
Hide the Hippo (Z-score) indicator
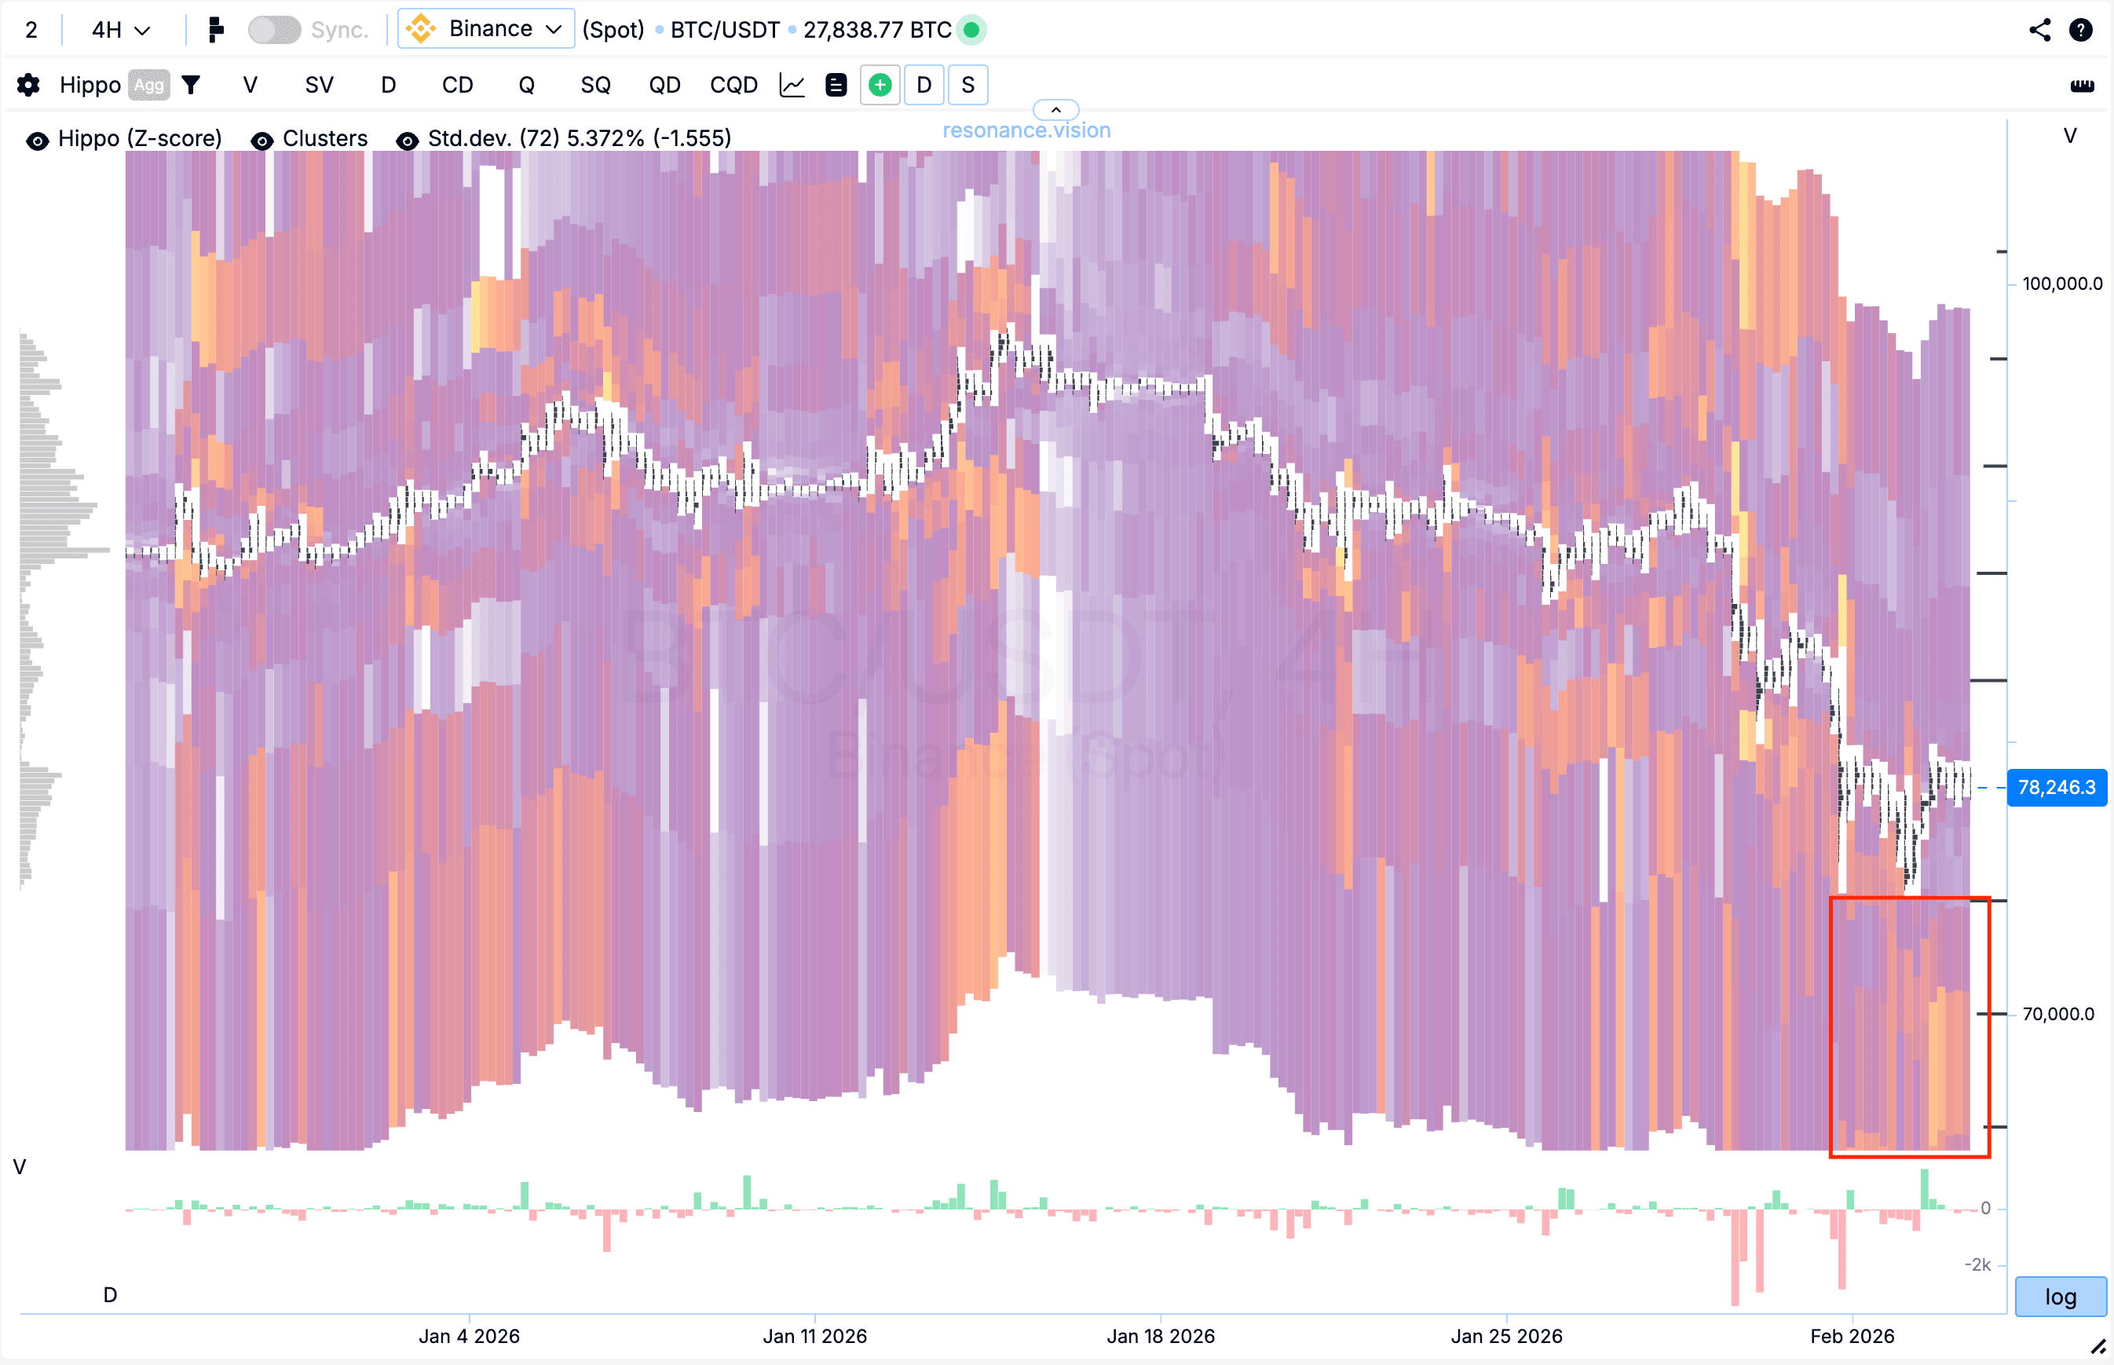(37, 140)
